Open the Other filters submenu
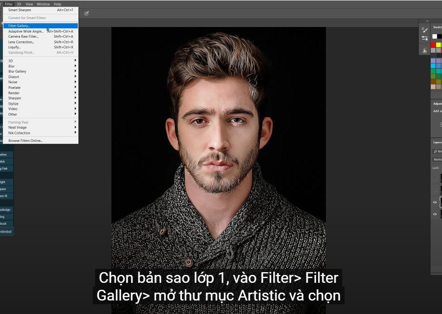The width and height of the screenshot is (442, 314). point(41,114)
